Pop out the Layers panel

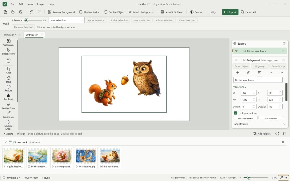click(x=284, y=43)
